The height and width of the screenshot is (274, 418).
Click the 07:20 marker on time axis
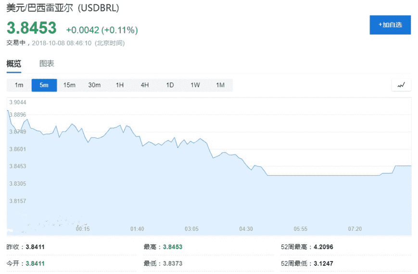(355, 229)
